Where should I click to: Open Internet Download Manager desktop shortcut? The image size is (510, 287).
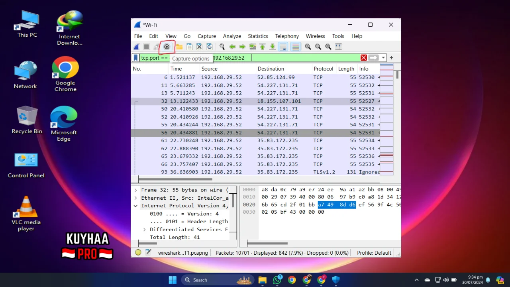click(x=69, y=28)
